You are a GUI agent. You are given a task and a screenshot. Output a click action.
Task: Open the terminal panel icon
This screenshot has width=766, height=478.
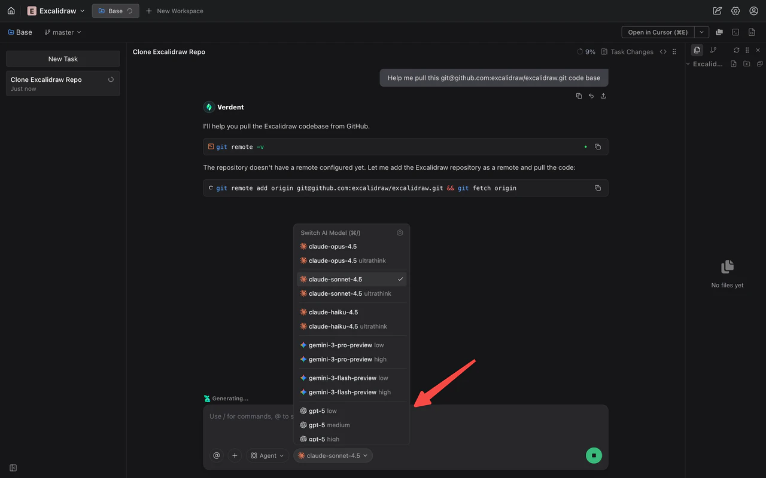coord(735,32)
